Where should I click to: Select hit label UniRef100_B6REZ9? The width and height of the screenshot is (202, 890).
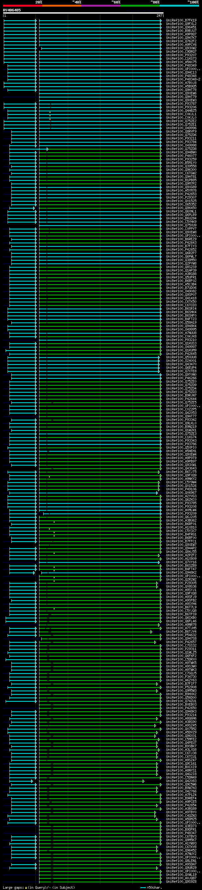181,239
